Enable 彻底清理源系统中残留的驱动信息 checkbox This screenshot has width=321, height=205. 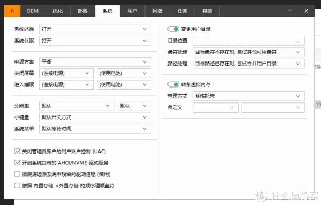17,174
